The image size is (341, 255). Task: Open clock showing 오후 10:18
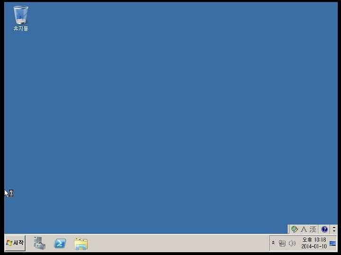pos(314,243)
